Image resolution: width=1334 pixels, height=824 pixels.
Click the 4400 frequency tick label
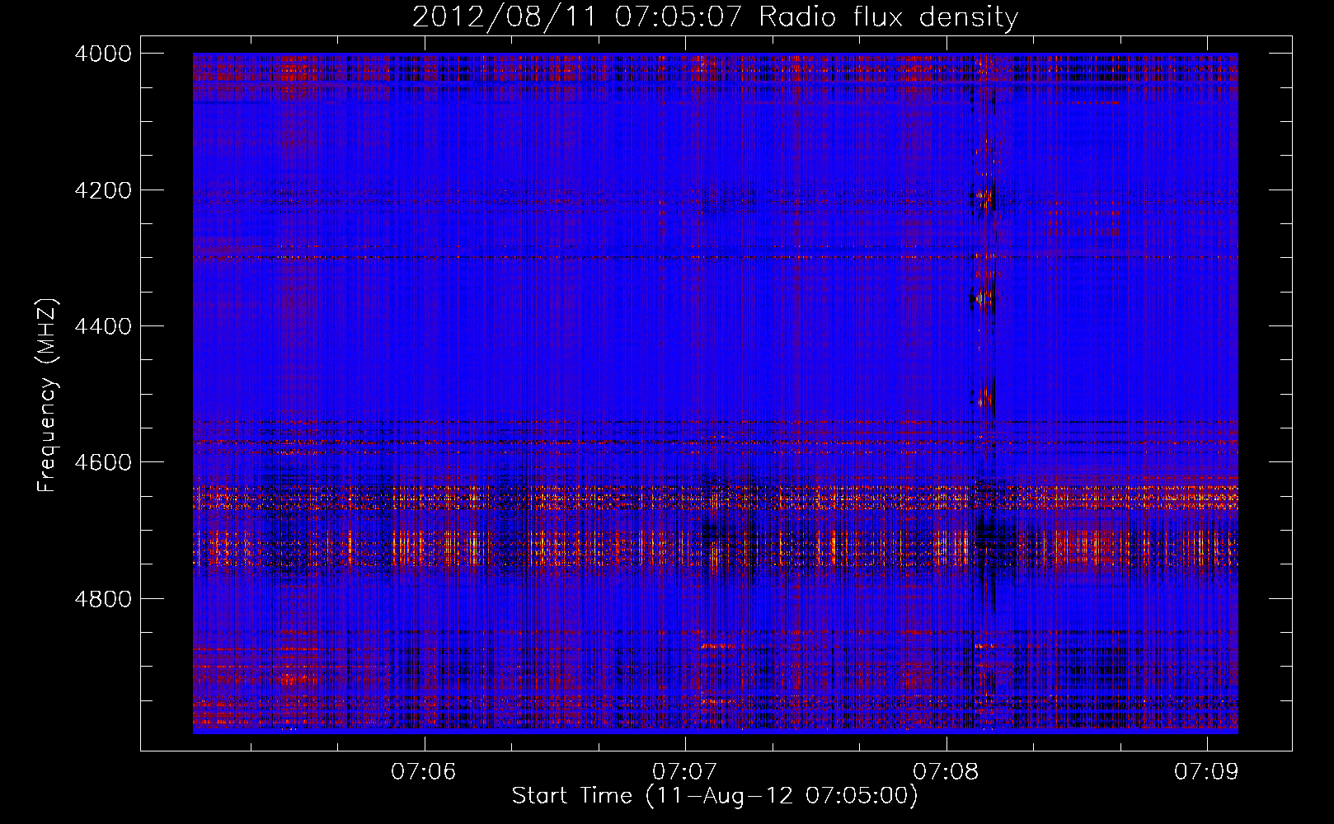point(103,326)
